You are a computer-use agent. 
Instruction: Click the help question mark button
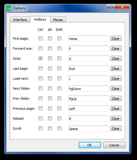pos(111,7)
